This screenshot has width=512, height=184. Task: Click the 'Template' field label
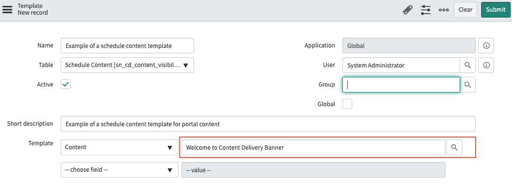pos(41,143)
